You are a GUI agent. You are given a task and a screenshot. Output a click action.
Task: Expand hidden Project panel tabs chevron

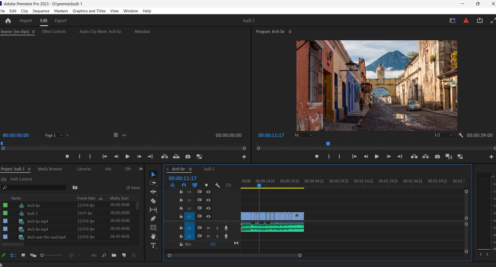tap(141, 169)
